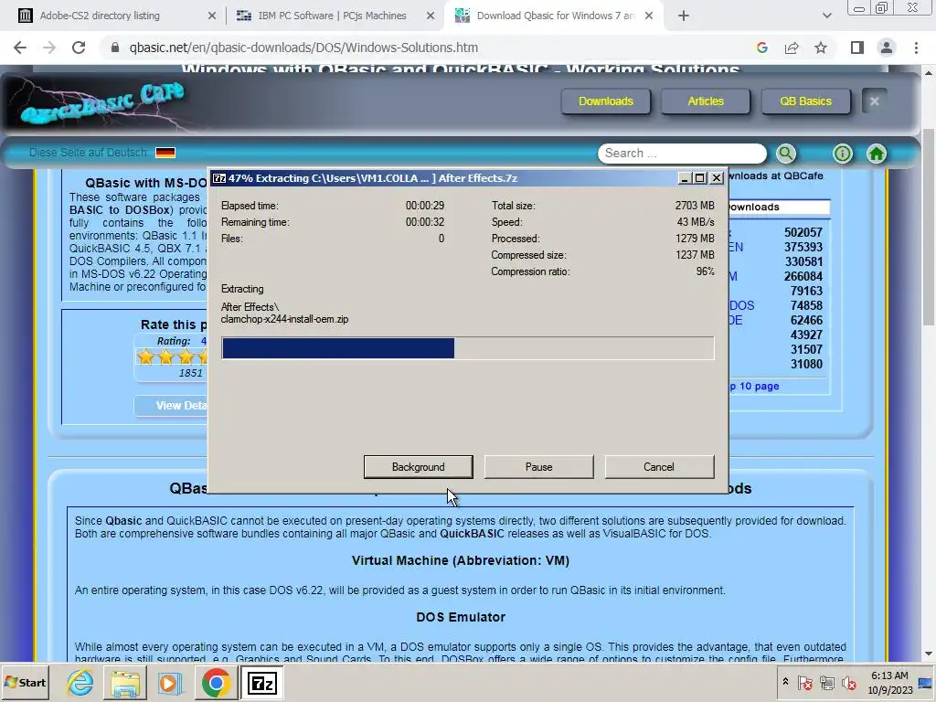Close the site navigation with X button
The height and width of the screenshot is (702, 936).
coord(874,101)
